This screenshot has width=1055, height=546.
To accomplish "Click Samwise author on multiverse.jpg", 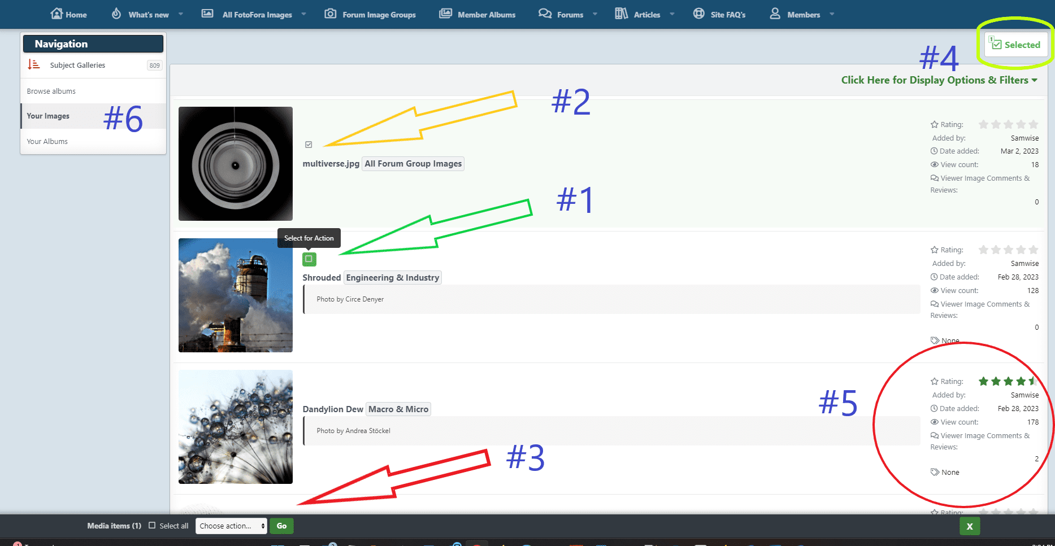I will tap(1024, 138).
